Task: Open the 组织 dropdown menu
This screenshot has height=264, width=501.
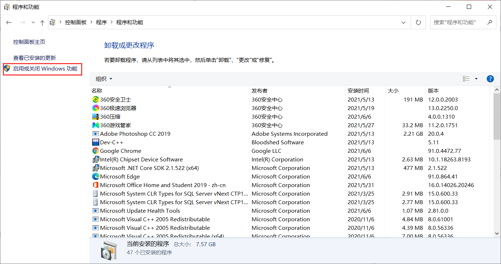Action: (104, 79)
